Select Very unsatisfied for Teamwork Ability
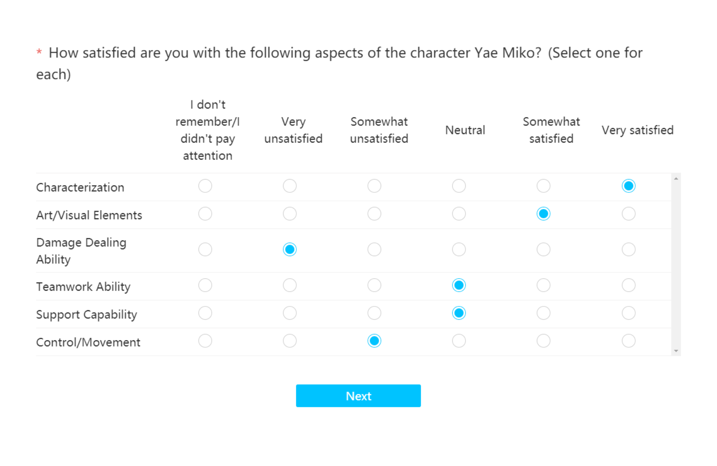This screenshot has height=466, width=717. coord(290,285)
